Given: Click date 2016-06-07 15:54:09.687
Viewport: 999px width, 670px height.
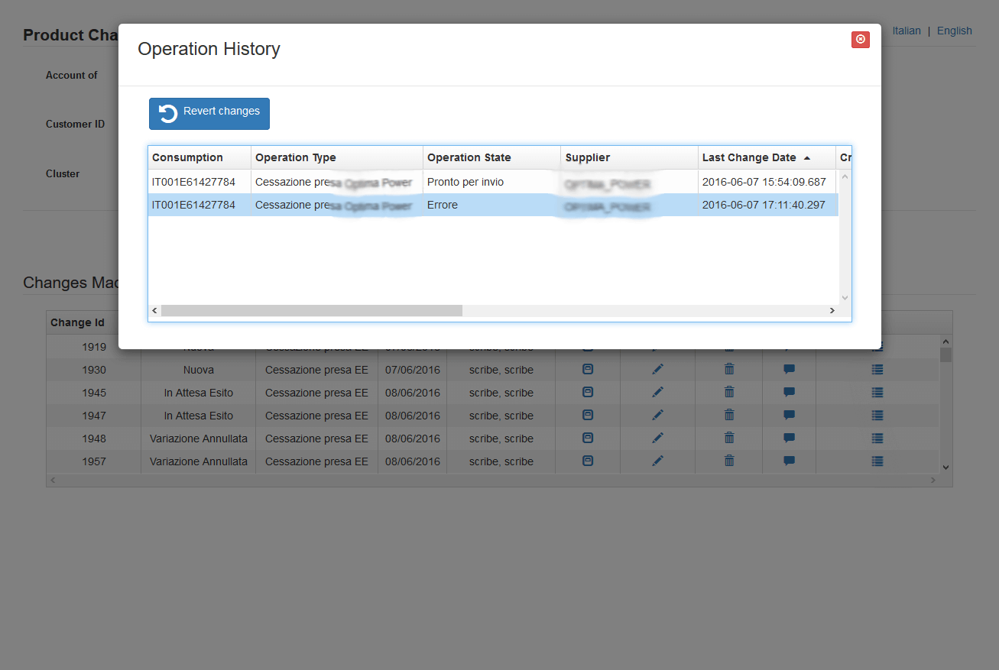Looking at the screenshot, I should coord(764,183).
